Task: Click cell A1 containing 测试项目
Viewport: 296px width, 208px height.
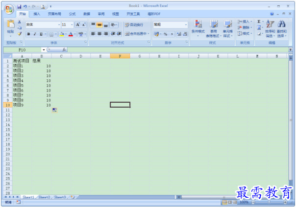Action: (22, 61)
